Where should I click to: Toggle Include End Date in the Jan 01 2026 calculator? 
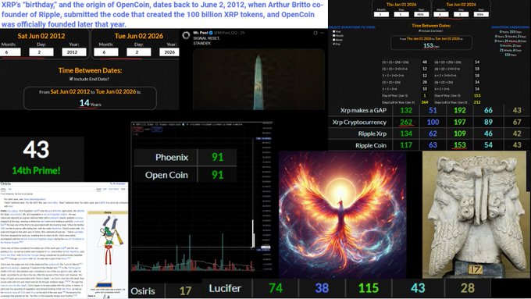[x=420, y=30]
